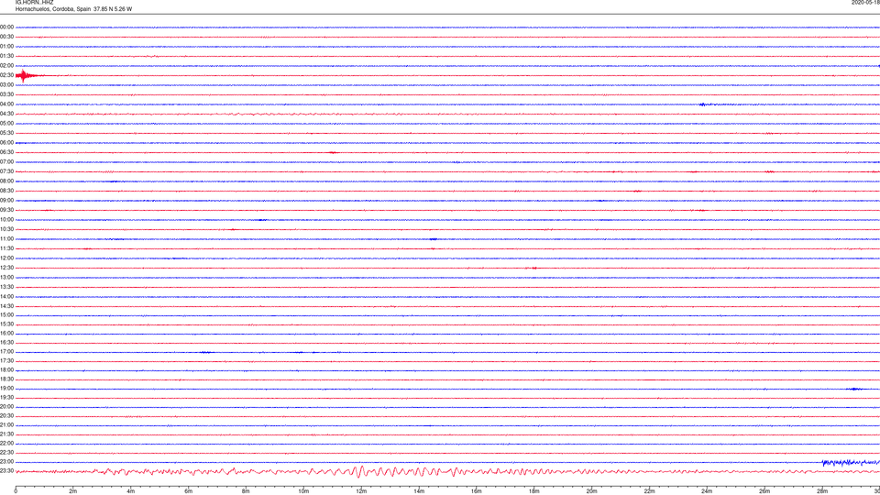This screenshot has height=495, width=880.
Task: Click the 20:00 time label
Action: click(6, 407)
